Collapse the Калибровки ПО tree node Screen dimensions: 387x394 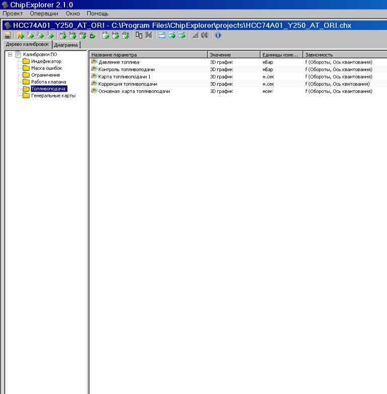click(x=10, y=54)
